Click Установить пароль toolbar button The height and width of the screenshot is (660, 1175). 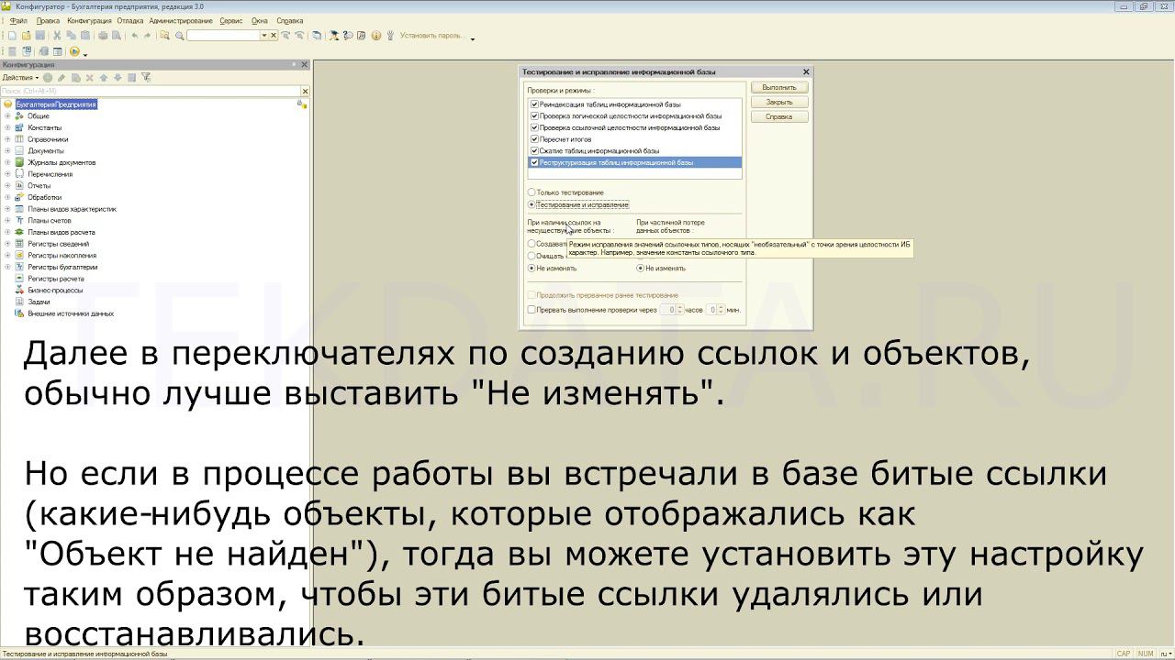[431, 35]
